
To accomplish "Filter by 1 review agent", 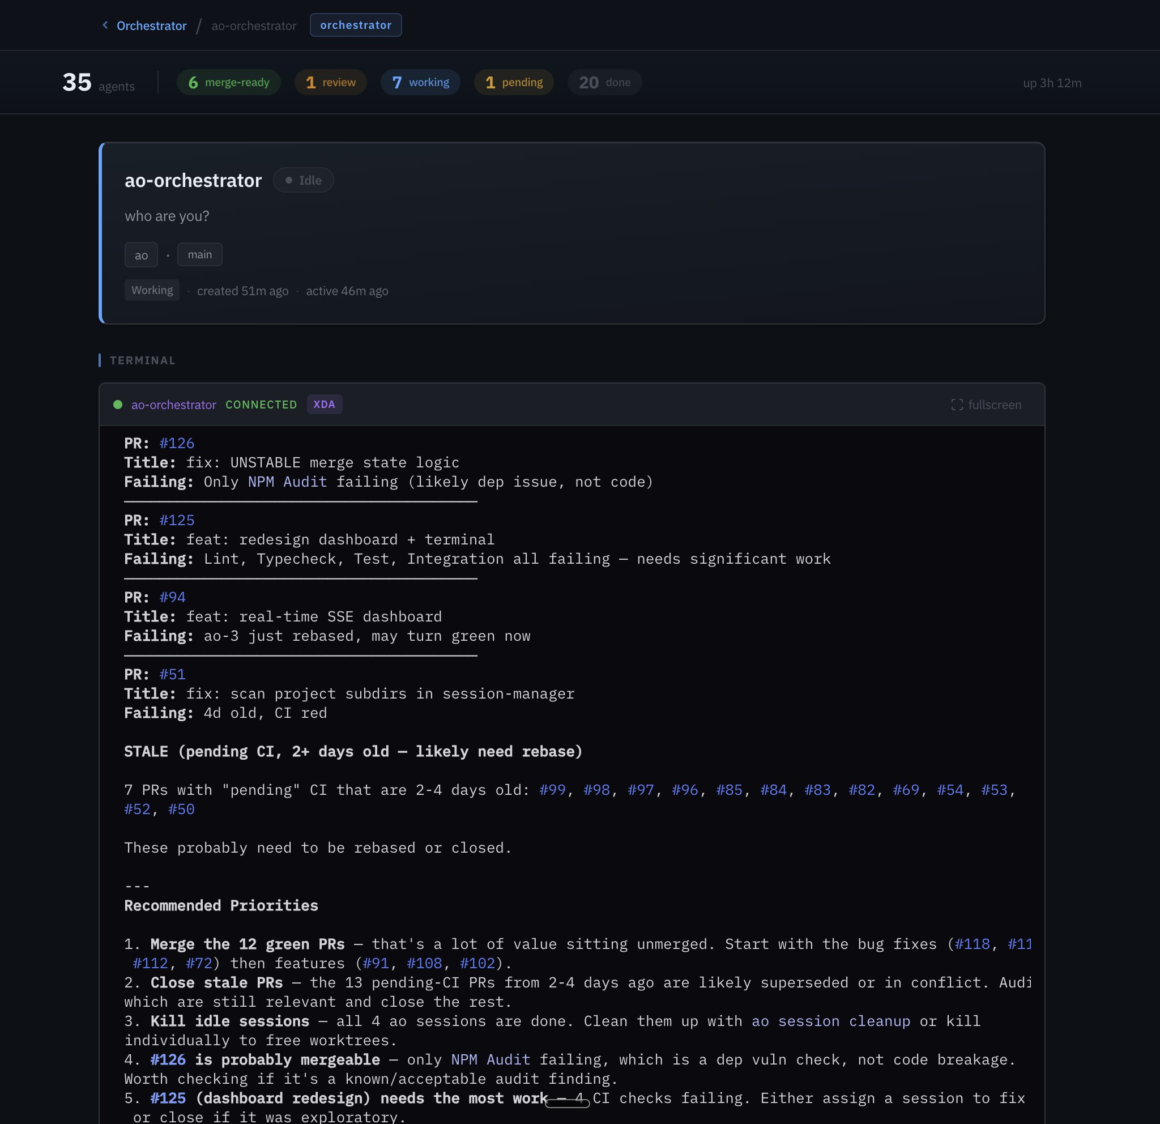I will pos(330,82).
